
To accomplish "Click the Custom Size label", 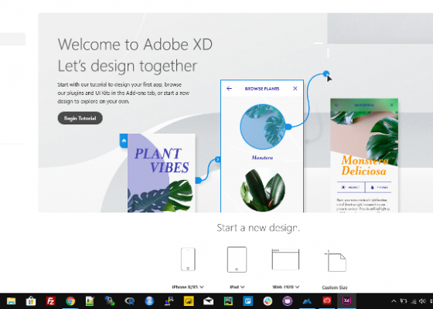I will (335, 287).
